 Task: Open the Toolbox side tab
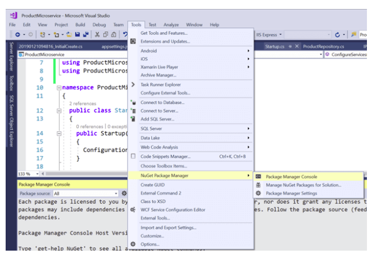click(11, 83)
